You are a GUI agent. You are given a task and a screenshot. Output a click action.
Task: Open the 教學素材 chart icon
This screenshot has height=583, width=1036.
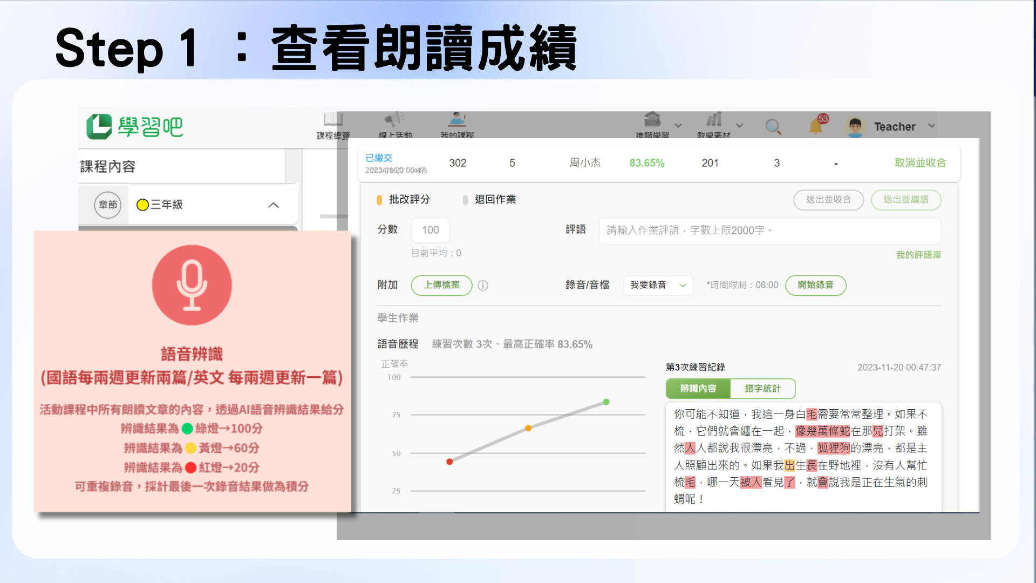point(714,119)
